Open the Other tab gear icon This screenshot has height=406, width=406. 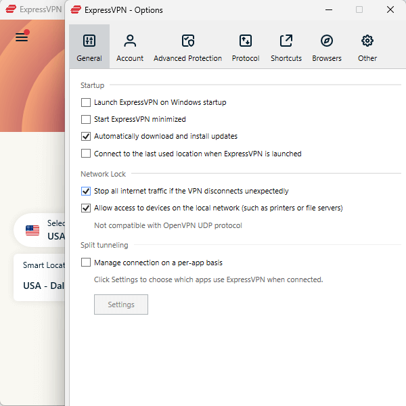point(367,41)
